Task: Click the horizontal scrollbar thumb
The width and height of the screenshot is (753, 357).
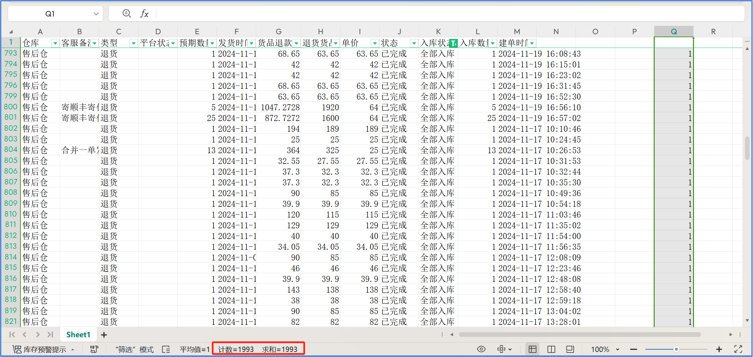Action: click(580, 335)
